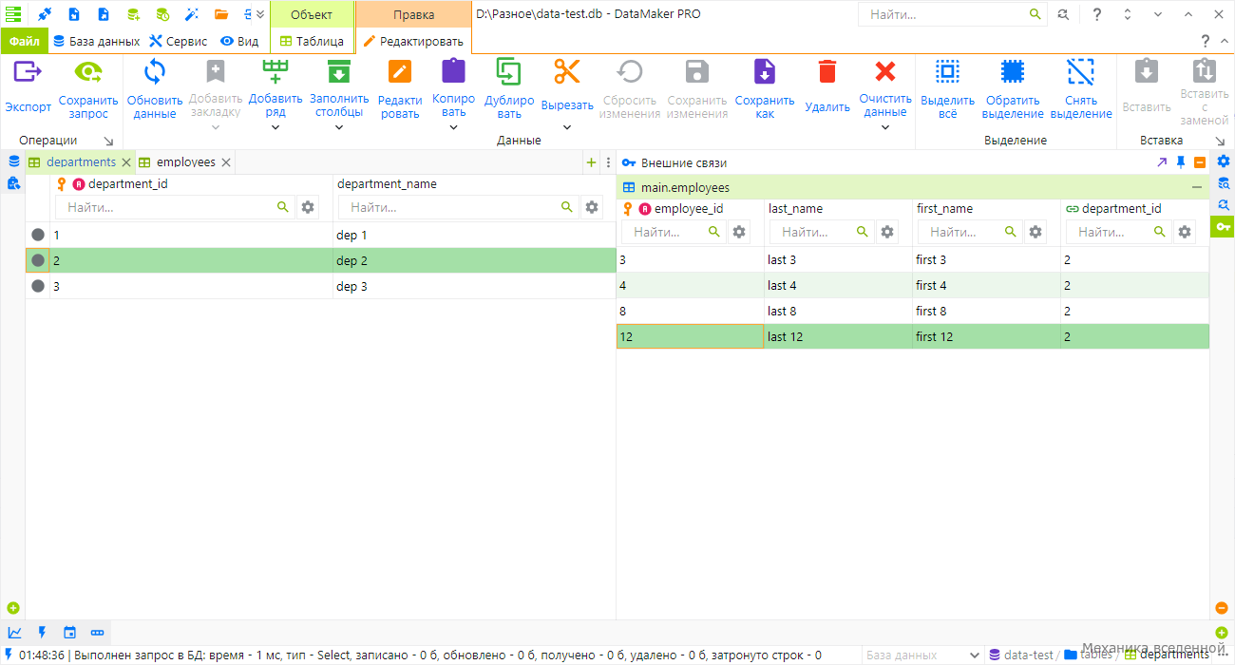
Task: Toggle the row marker for department 1
Action: pos(38,235)
